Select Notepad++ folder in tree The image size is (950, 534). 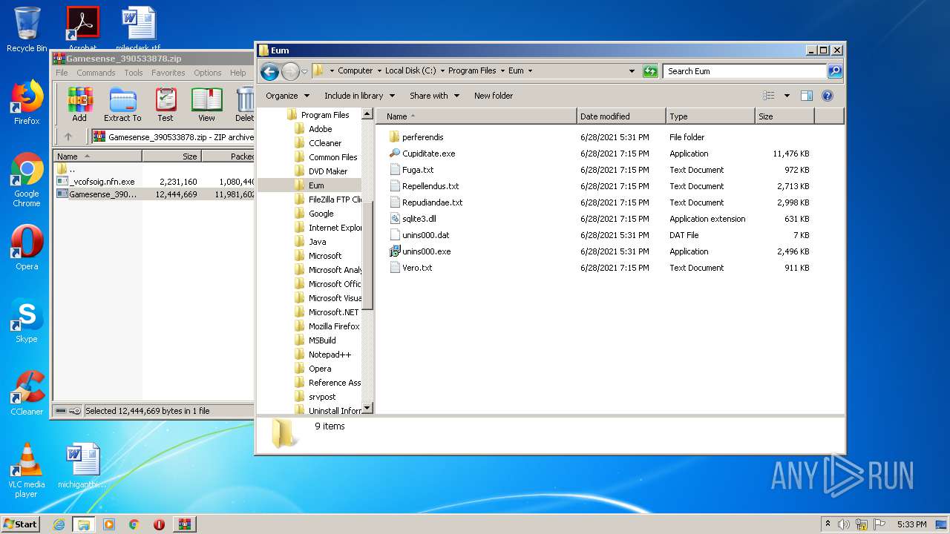point(330,355)
